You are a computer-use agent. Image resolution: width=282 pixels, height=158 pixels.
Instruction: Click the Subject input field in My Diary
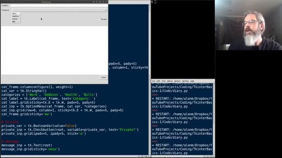coord(59,6)
